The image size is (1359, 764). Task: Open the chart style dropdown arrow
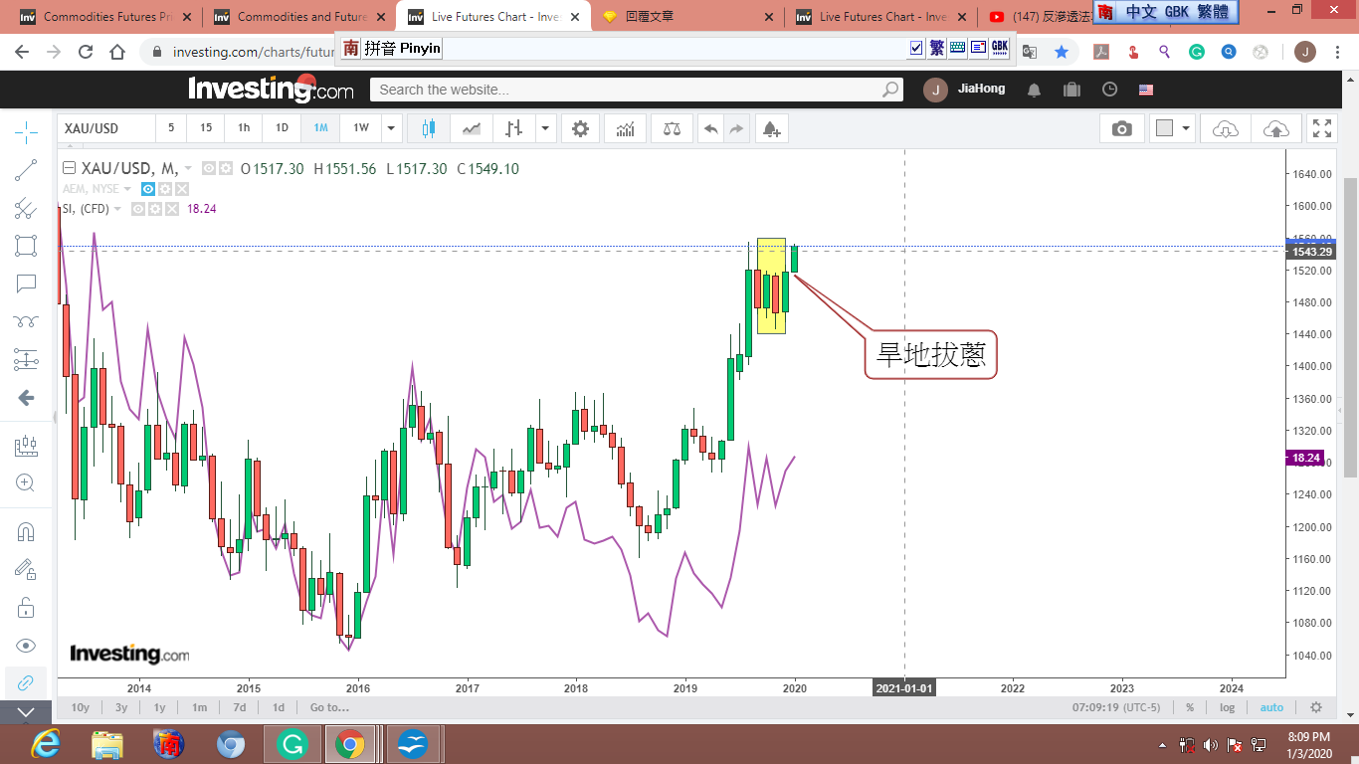[x=545, y=128]
